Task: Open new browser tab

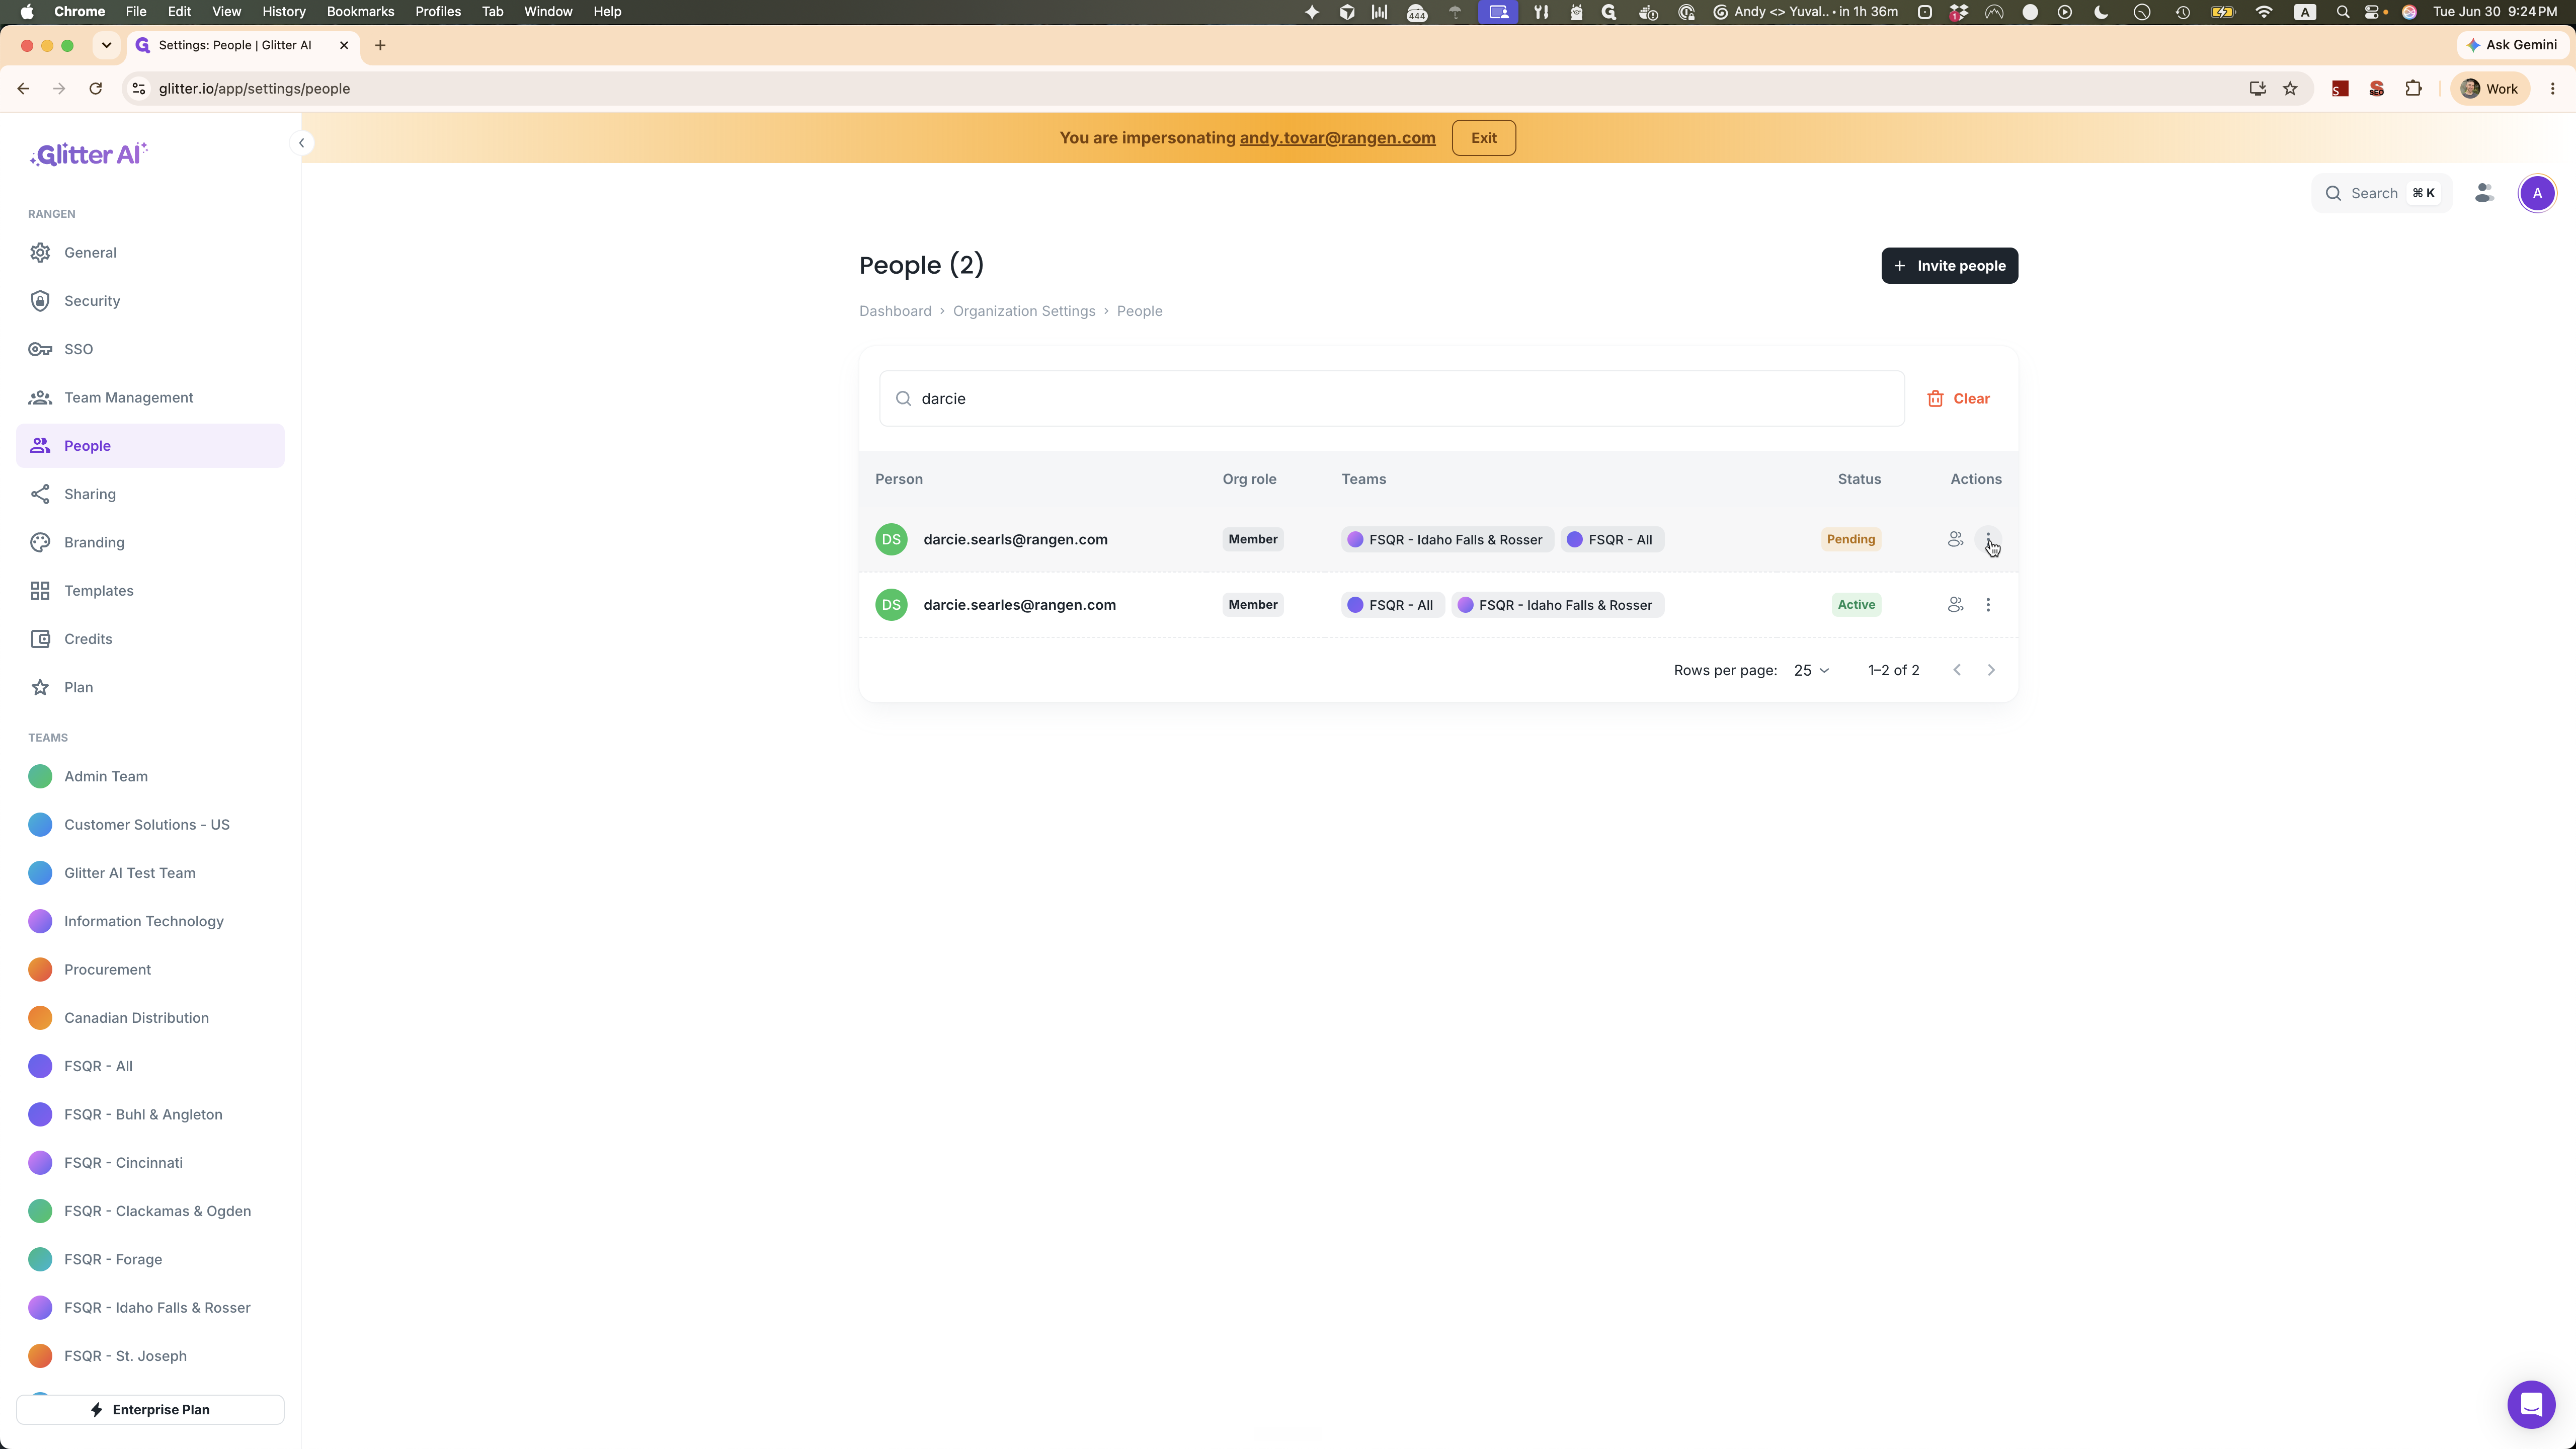Action: (x=380, y=45)
